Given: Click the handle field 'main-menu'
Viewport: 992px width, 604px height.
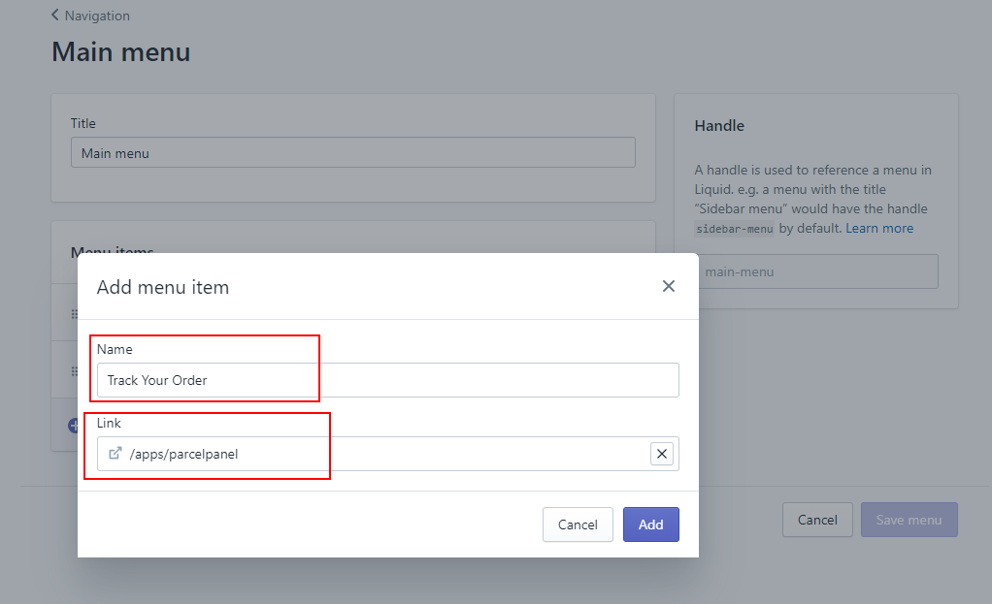Looking at the screenshot, I should coord(818,271).
